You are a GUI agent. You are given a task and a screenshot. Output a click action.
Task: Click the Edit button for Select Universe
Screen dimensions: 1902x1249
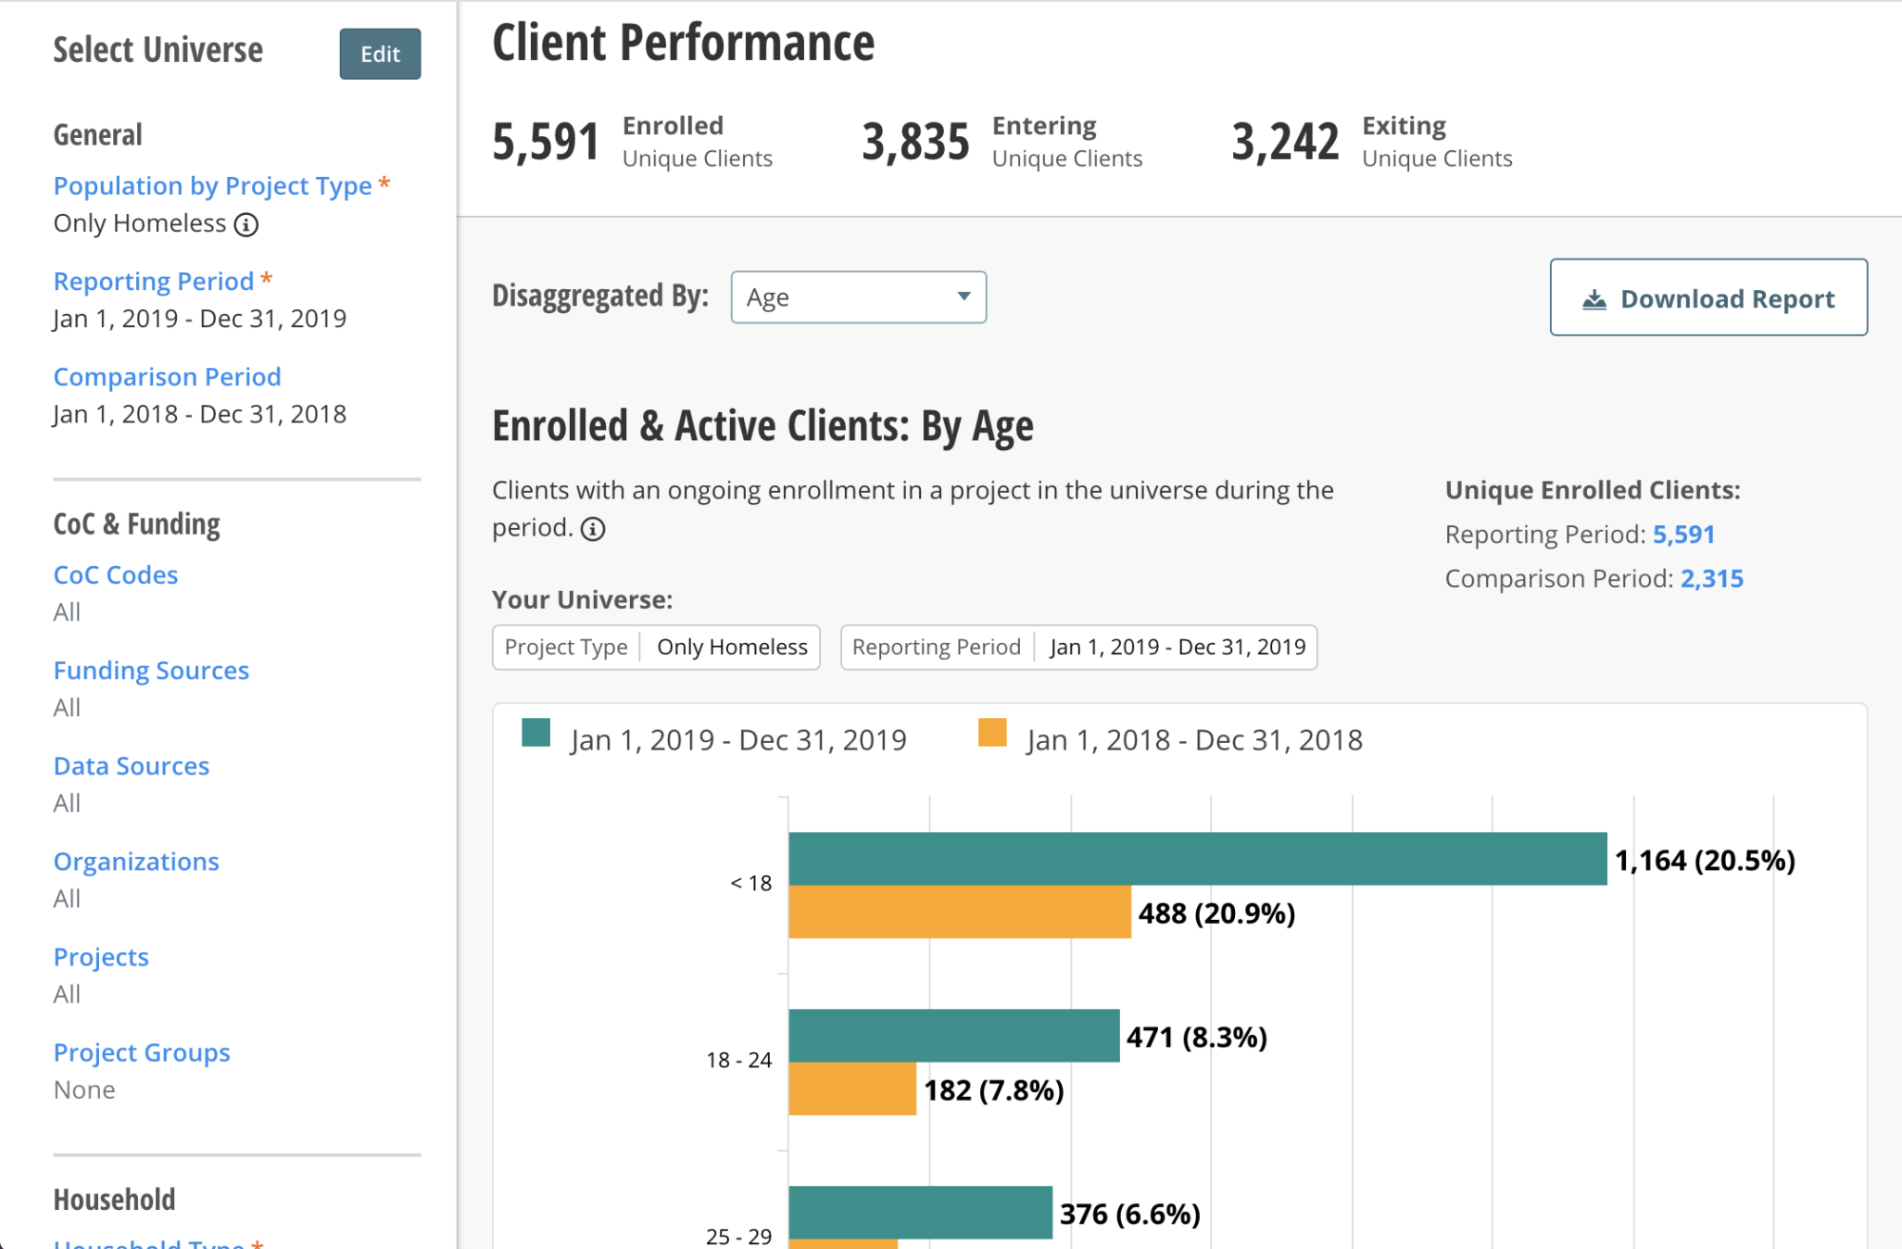(380, 54)
